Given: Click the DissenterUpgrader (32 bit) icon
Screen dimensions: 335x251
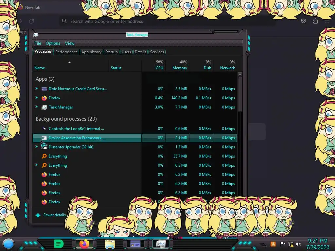Looking at the screenshot, I should [x=44, y=146].
